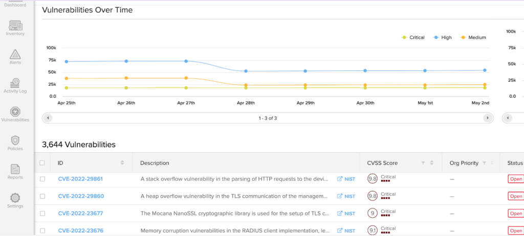This screenshot has height=236, width=524.
Task: Open the Inventory sidebar icon
Action: pyautogui.click(x=15, y=26)
